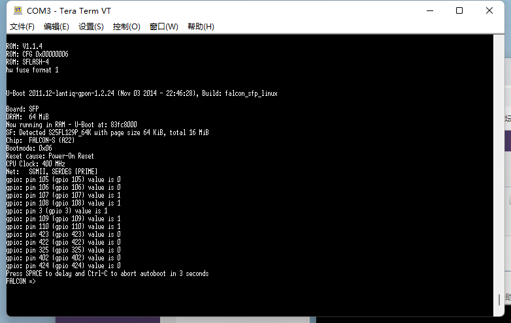Click the 'DRAM: 64 MiB' line

coord(27,117)
